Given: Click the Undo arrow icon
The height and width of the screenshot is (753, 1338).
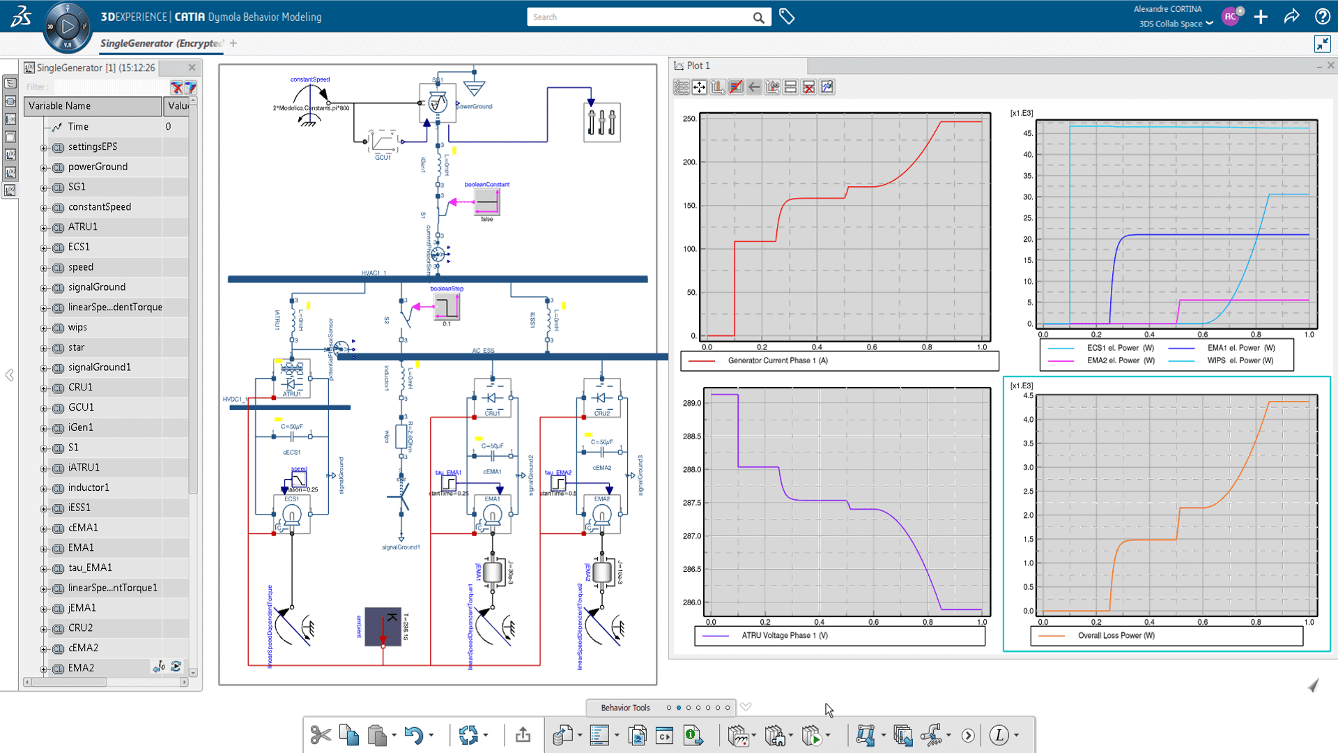Looking at the screenshot, I should point(414,735).
